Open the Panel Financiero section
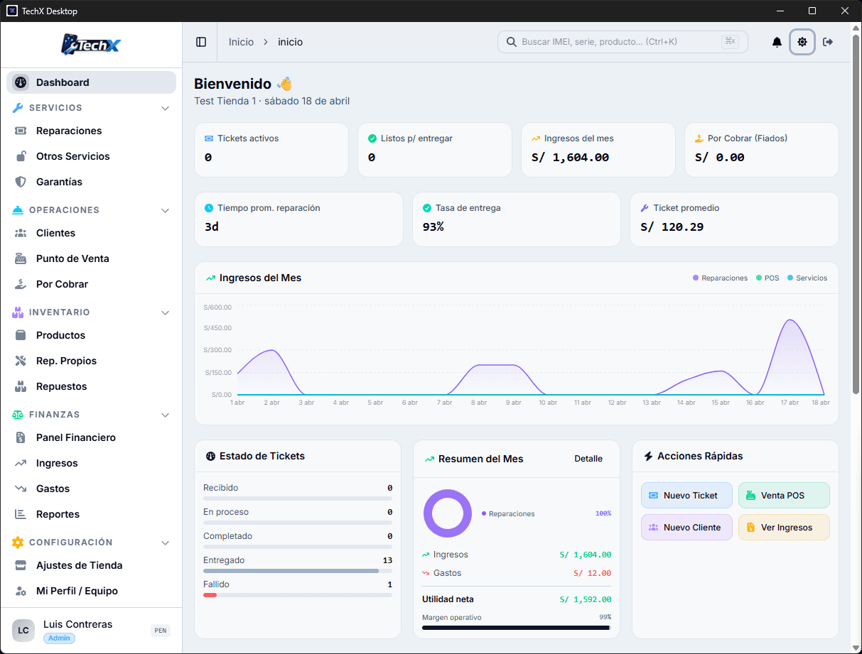This screenshot has width=862, height=654. [x=76, y=437]
